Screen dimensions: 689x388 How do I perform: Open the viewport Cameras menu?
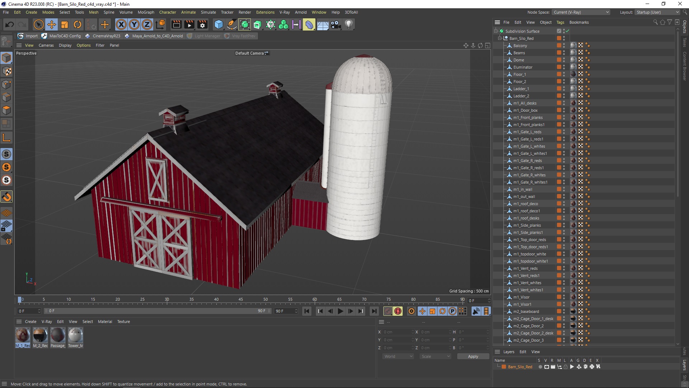[46, 45]
